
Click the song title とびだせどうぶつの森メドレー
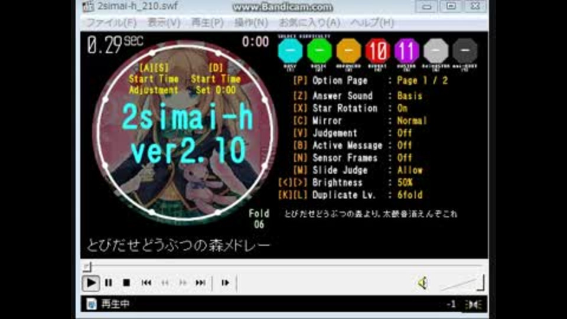[178, 246]
